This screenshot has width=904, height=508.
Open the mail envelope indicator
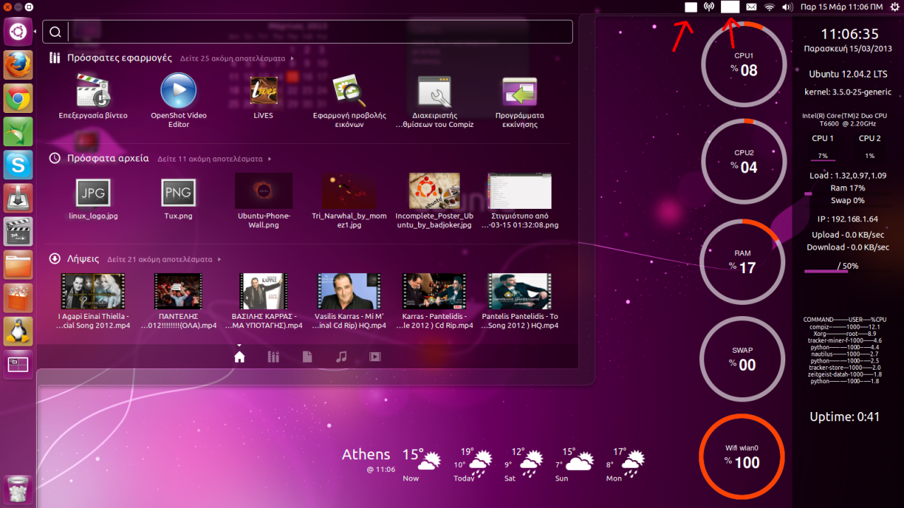[751, 7]
